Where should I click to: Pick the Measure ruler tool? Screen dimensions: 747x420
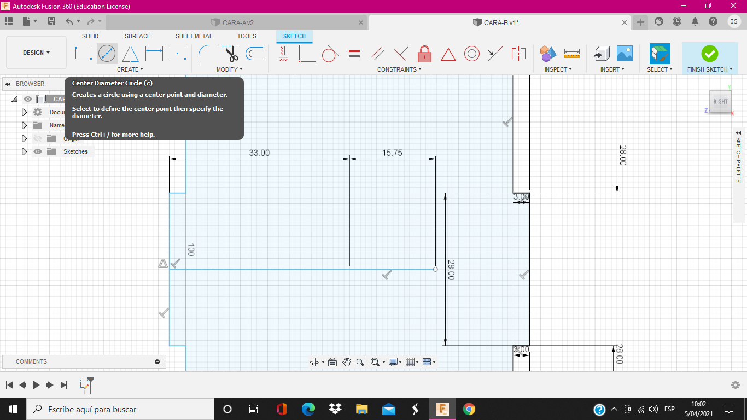571,54
